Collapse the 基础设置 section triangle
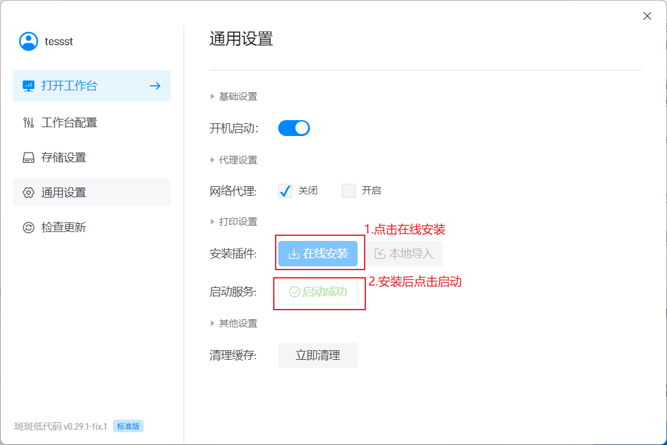Image resolution: width=667 pixels, height=445 pixels. coord(213,97)
